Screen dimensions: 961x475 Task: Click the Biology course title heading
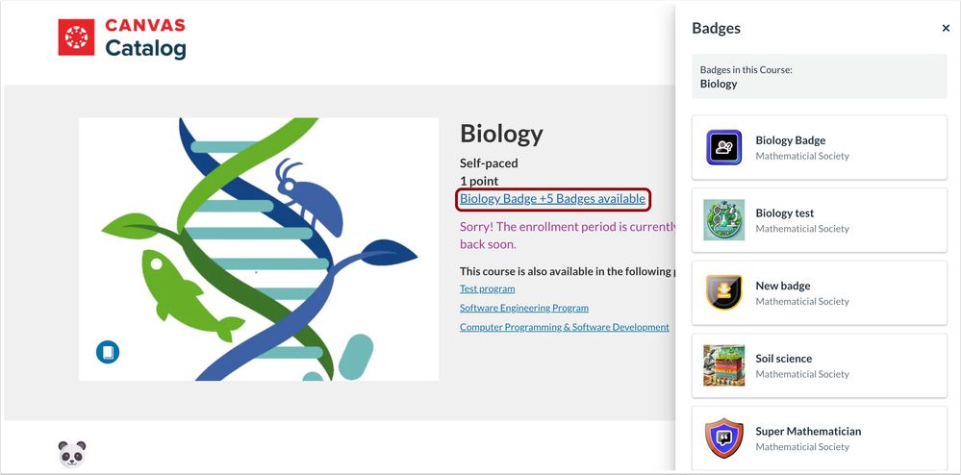click(501, 134)
